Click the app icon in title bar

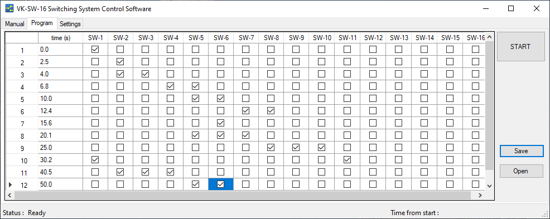(x=9, y=9)
